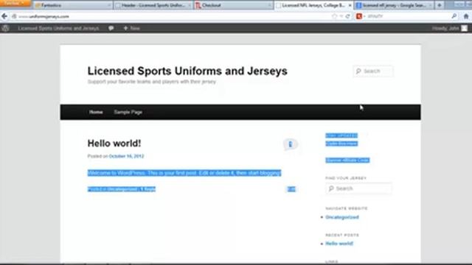Click the site title 'Licensed Sports Uniforms and Jerseys'
Viewport: 472px width, 265px height.
(187, 71)
